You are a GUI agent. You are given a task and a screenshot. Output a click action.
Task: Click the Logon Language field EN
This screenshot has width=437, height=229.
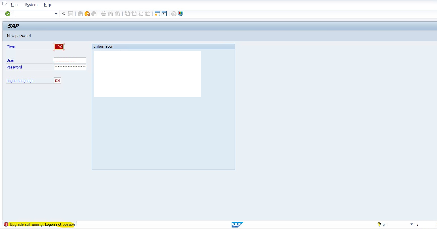point(57,81)
